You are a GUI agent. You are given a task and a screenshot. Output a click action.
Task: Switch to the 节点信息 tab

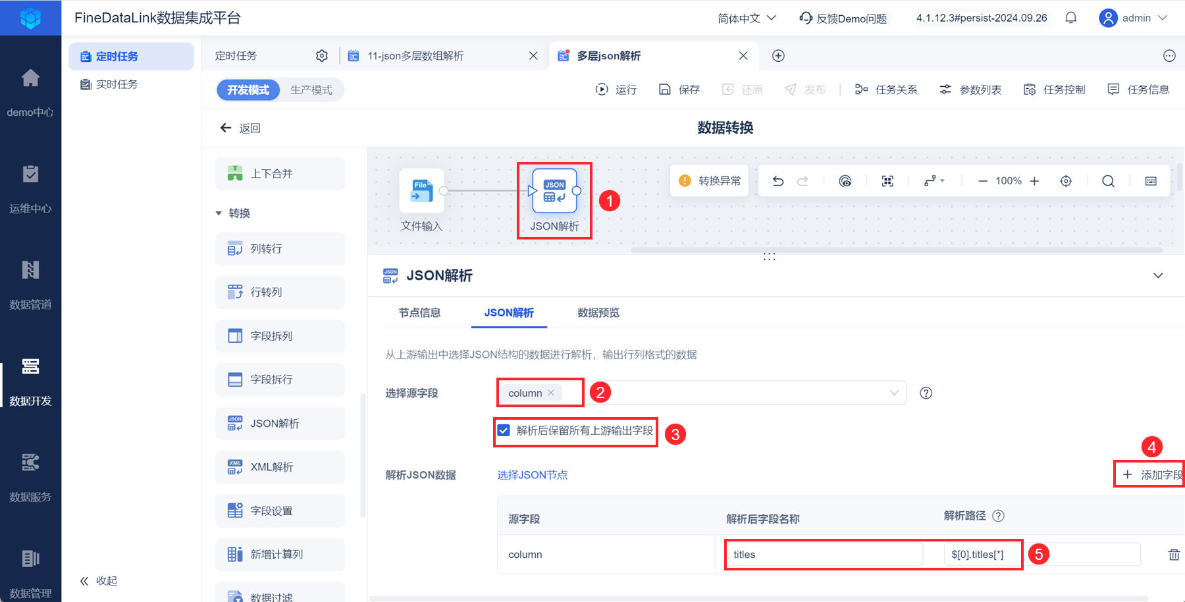[419, 313]
